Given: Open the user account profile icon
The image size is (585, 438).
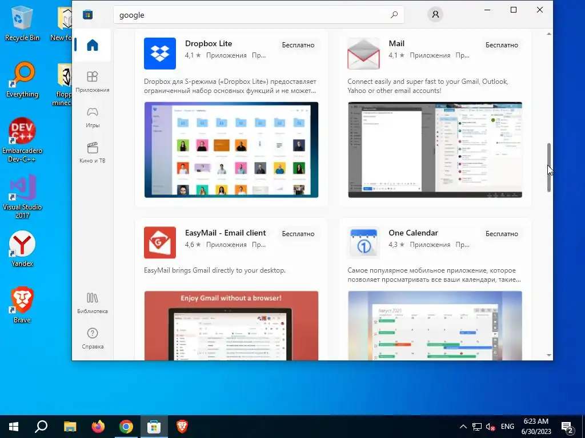Looking at the screenshot, I should pos(435,14).
